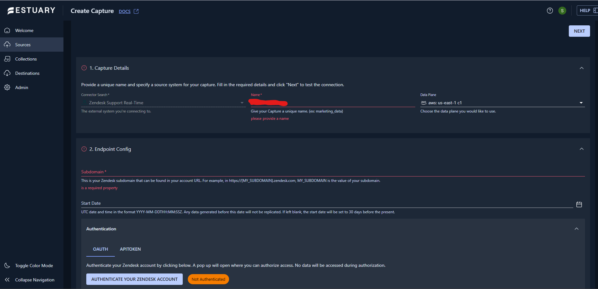Screen dimensions: 598x289
Task: Click the Estuary logo
Action: [31, 10]
